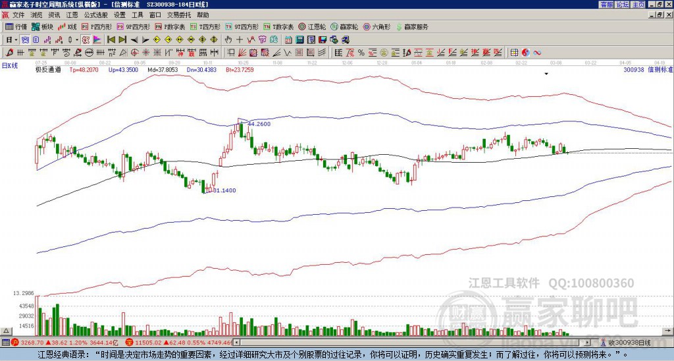This screenshot has height=361, width=674.
Task: Click horizontal scrollbar right arrow
Action: coord(588,343)
